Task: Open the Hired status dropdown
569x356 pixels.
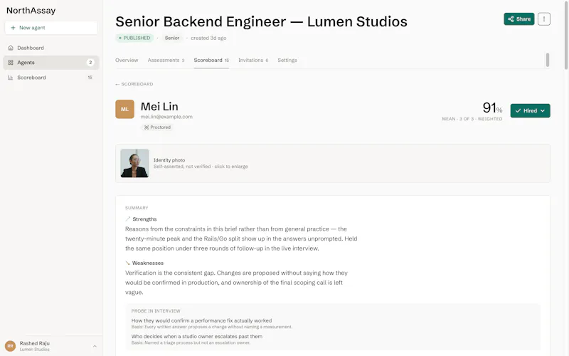Action: pyautogui.click(x=530, y=111)
